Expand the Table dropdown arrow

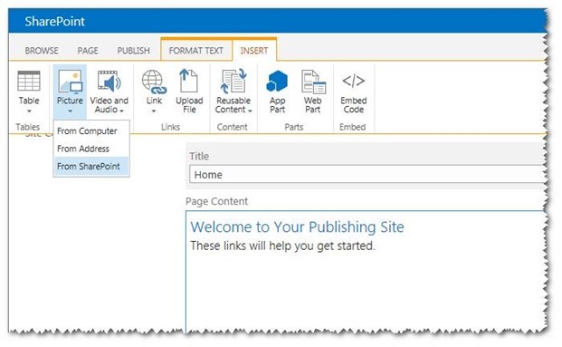tap(29, 111)
